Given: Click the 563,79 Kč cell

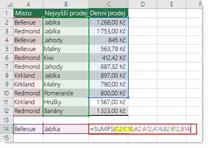Looking at the screenshot, I should click(x=108, y=49).
